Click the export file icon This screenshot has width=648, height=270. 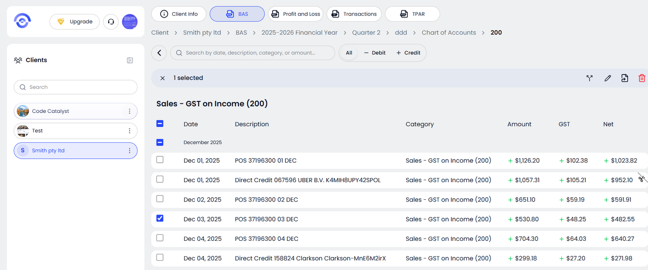tap(624, 78)
